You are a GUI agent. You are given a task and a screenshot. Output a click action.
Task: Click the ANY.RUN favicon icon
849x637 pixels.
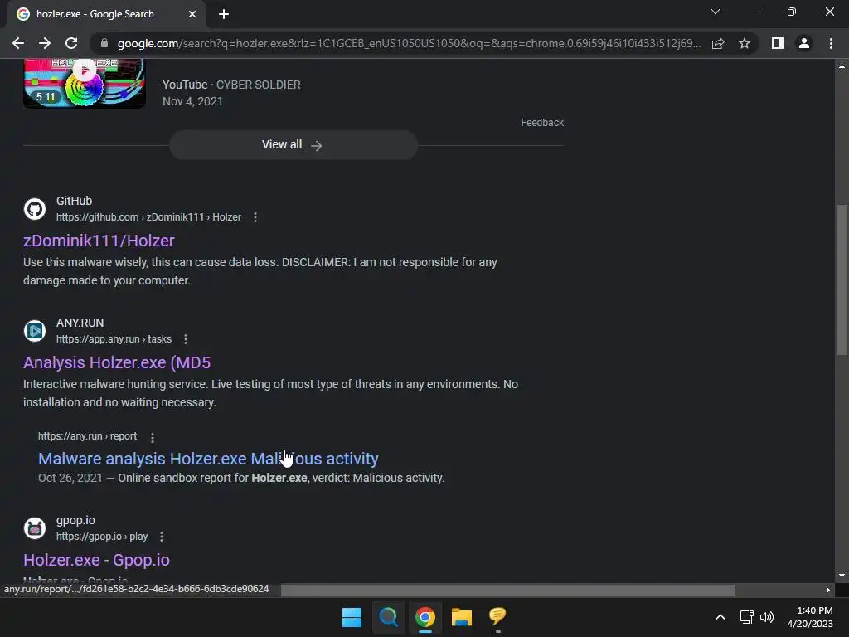coord(35,331)
